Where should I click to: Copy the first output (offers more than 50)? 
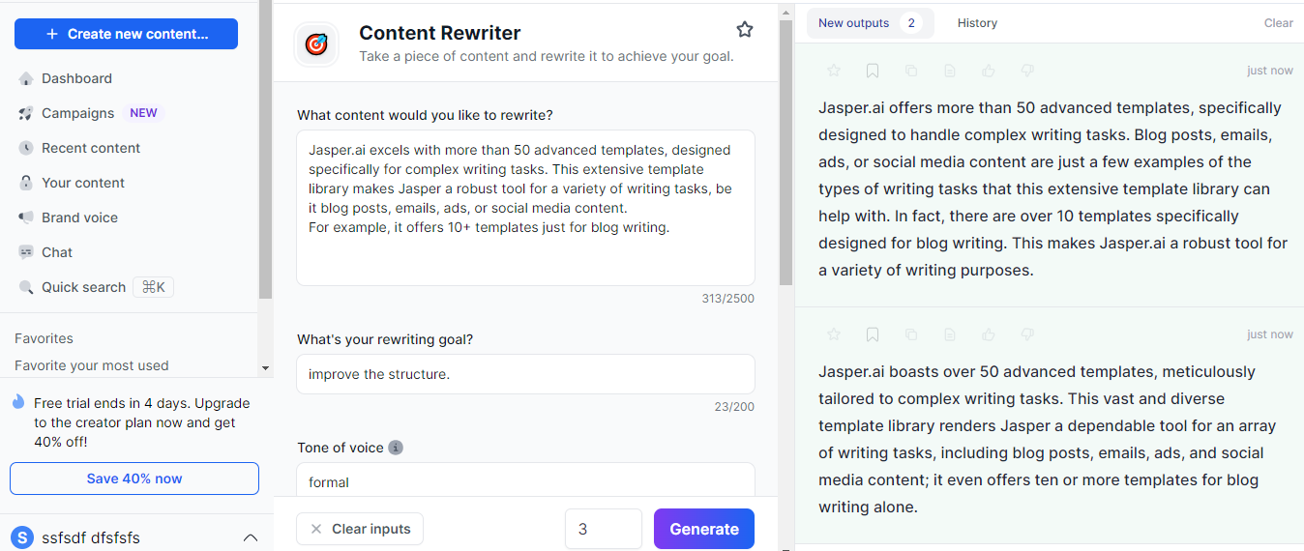[x=911, y=71]
